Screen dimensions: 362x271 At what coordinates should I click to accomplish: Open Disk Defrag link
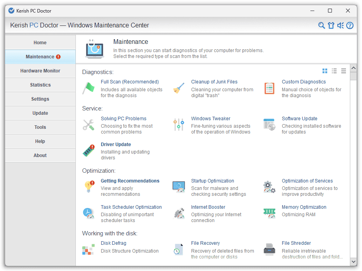click(113, 243)
